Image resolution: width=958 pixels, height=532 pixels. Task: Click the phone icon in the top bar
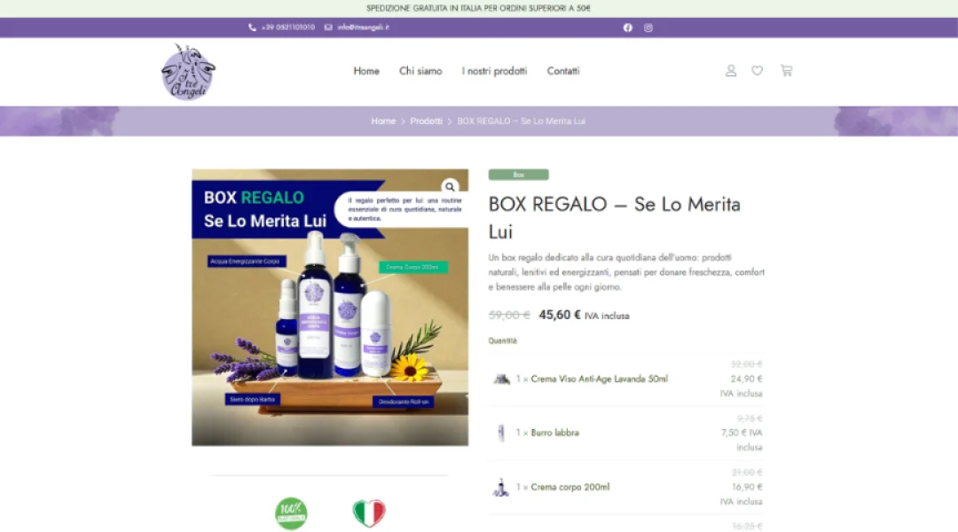(x=252, y=27)
